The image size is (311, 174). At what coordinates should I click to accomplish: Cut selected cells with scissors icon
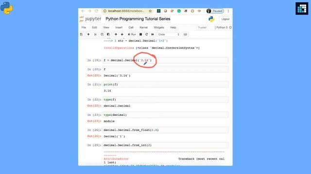coord(96,34)
